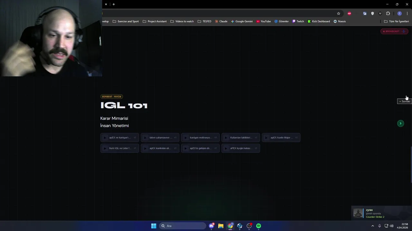The image size is (412, 231).
Task: Play the 'apEX Austin Major...' video chip
Action: pos(281,138)
